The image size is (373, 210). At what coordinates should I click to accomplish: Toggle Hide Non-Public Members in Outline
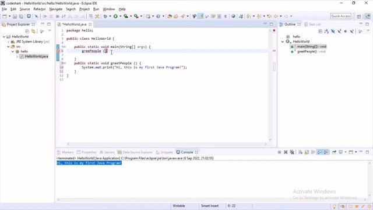click(x=346, y=31)
